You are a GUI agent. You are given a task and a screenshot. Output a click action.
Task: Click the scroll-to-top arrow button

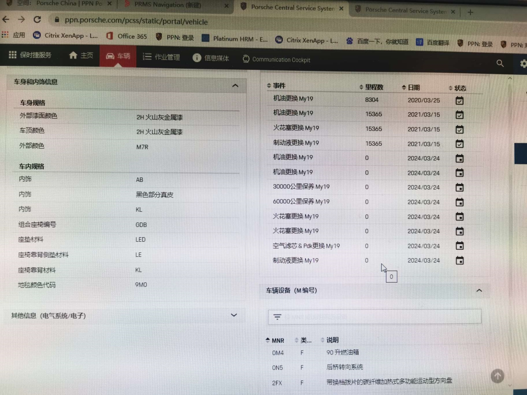point(497,376)
